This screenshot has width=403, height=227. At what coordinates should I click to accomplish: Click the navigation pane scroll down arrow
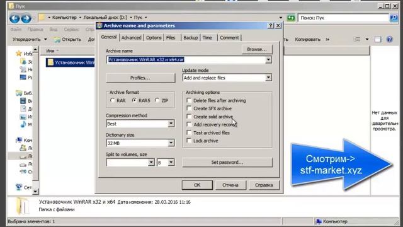point(35,192)
